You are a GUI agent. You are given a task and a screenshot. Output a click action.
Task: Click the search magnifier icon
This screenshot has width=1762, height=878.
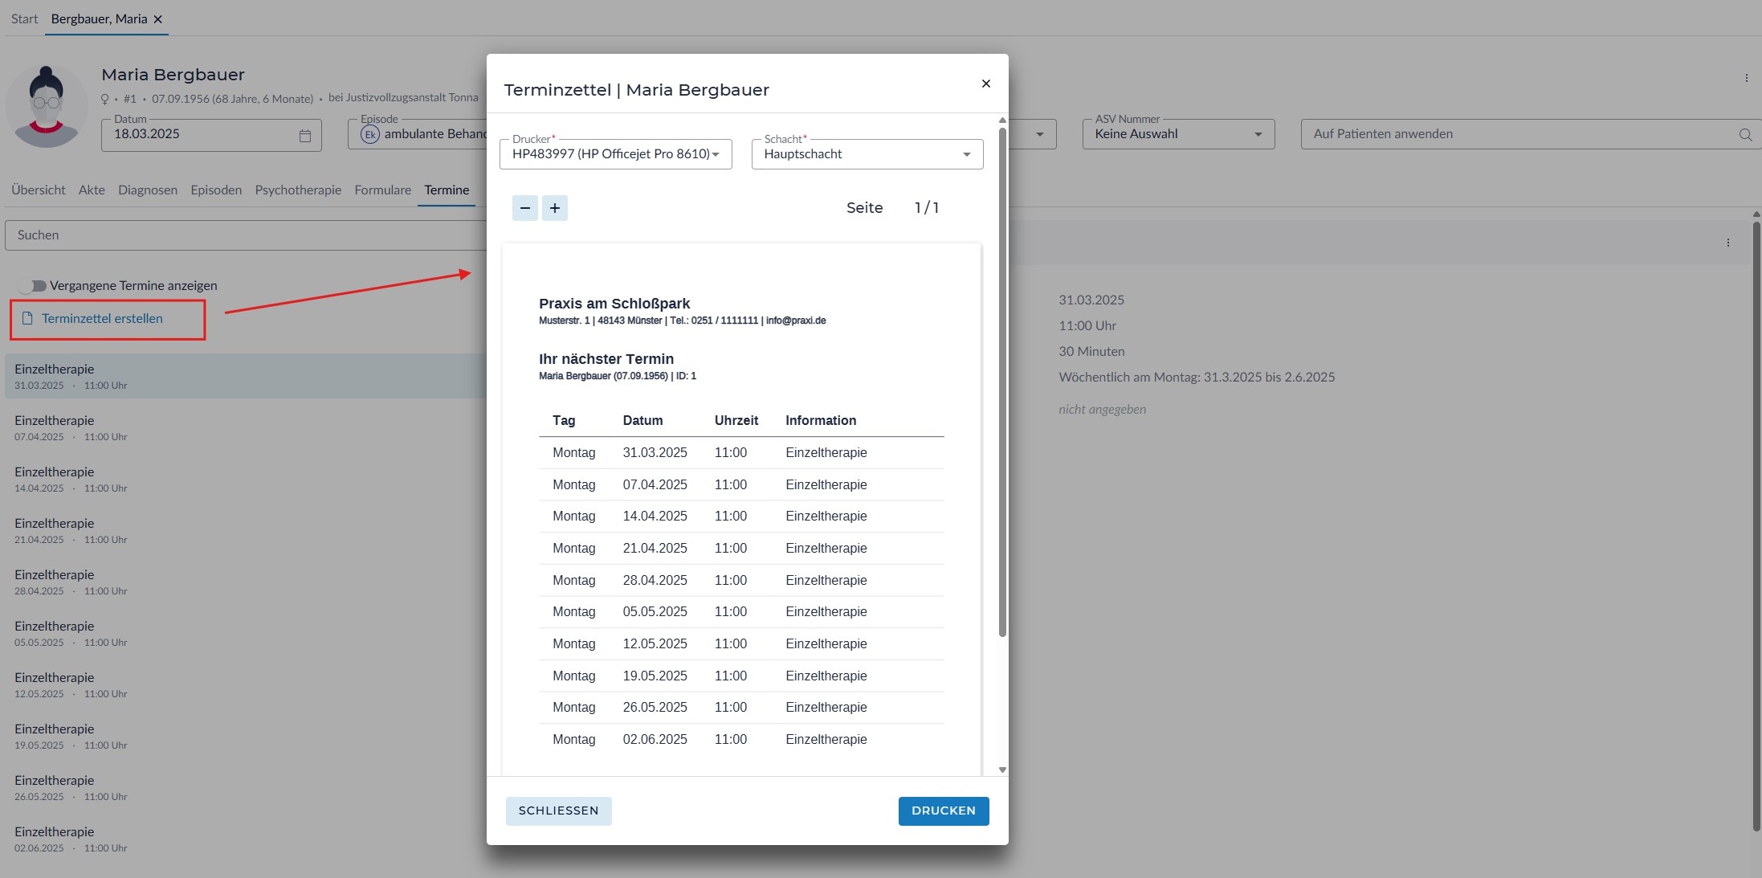[1745, 135]
